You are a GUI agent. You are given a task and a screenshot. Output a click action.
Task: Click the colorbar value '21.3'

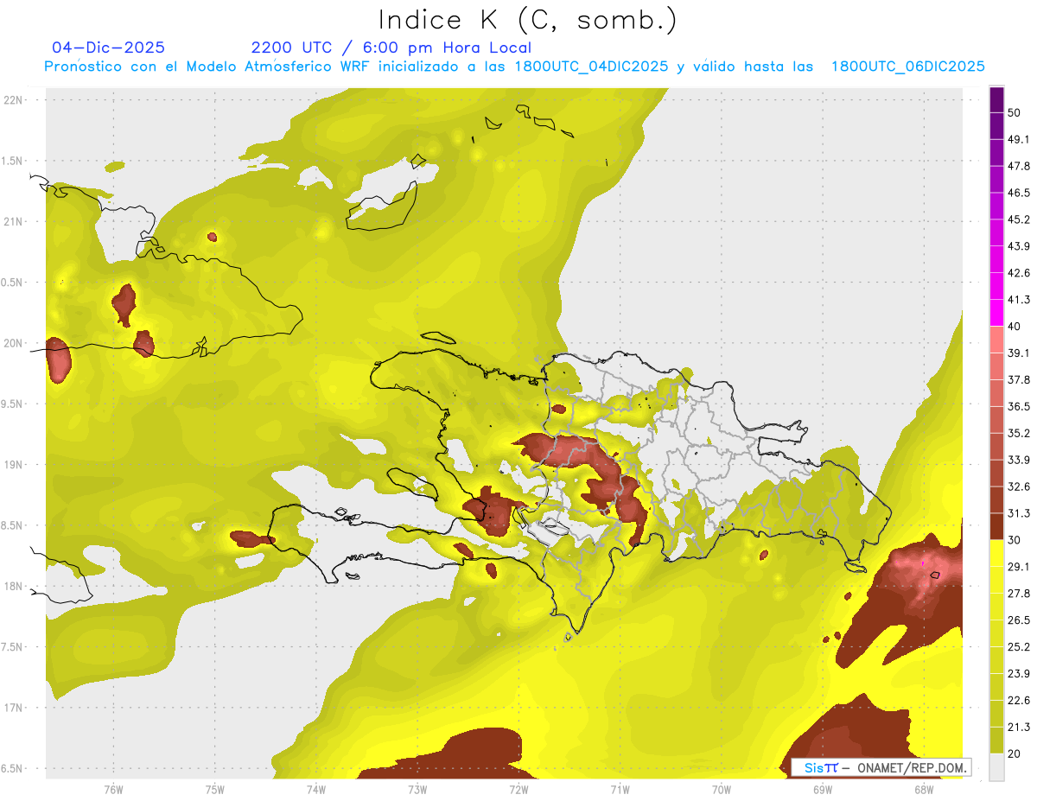[x=1018, y=727]
